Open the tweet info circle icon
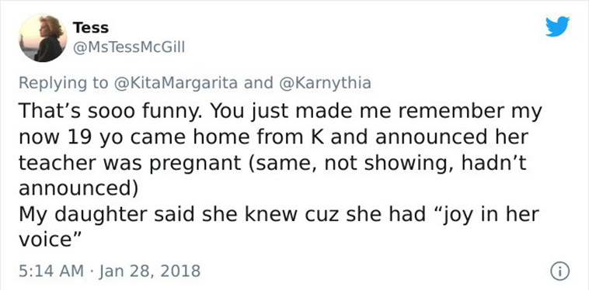 point(560,271)
